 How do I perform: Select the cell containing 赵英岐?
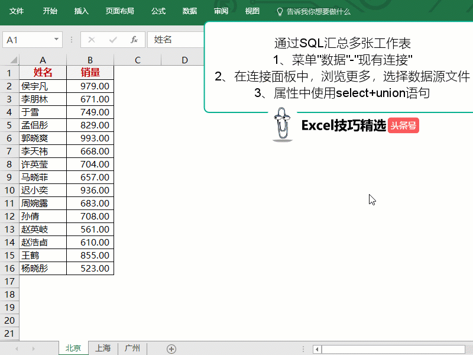(43, 230)
